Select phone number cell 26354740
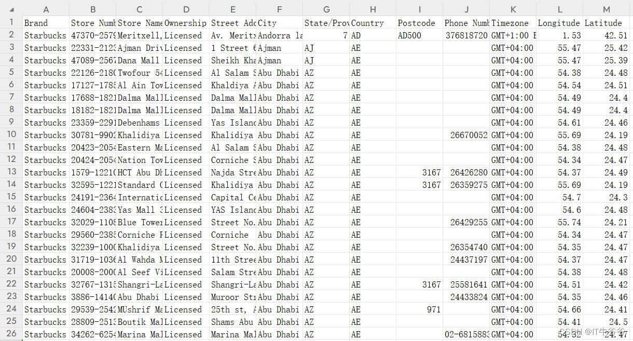Image resolution: width=633 pixels, height=341 pixels. pos(466,247)
